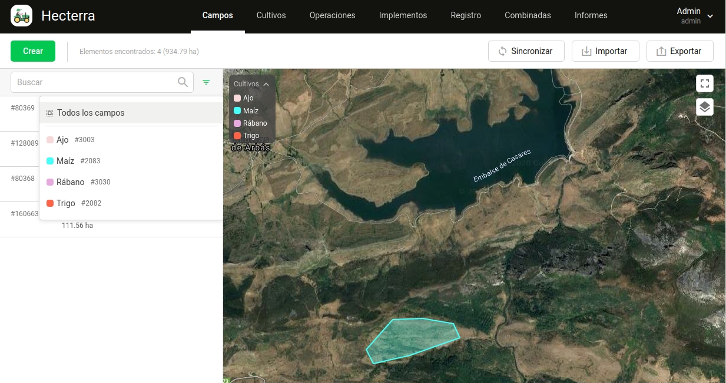Click the Hecterra tractor logo icon
Screen dimensions: 726x383
pyautogui.click(x=22, y=16)
